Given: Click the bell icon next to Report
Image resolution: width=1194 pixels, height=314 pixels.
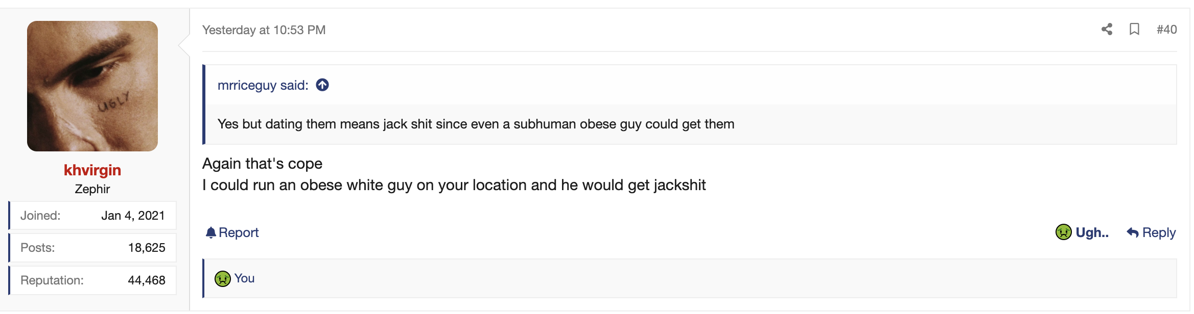Looking at the screenshot, I should 210,232.
